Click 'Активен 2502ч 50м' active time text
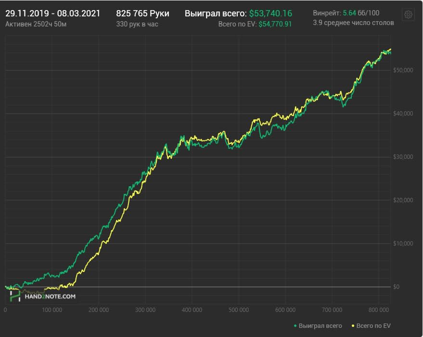 coord(36,24)
